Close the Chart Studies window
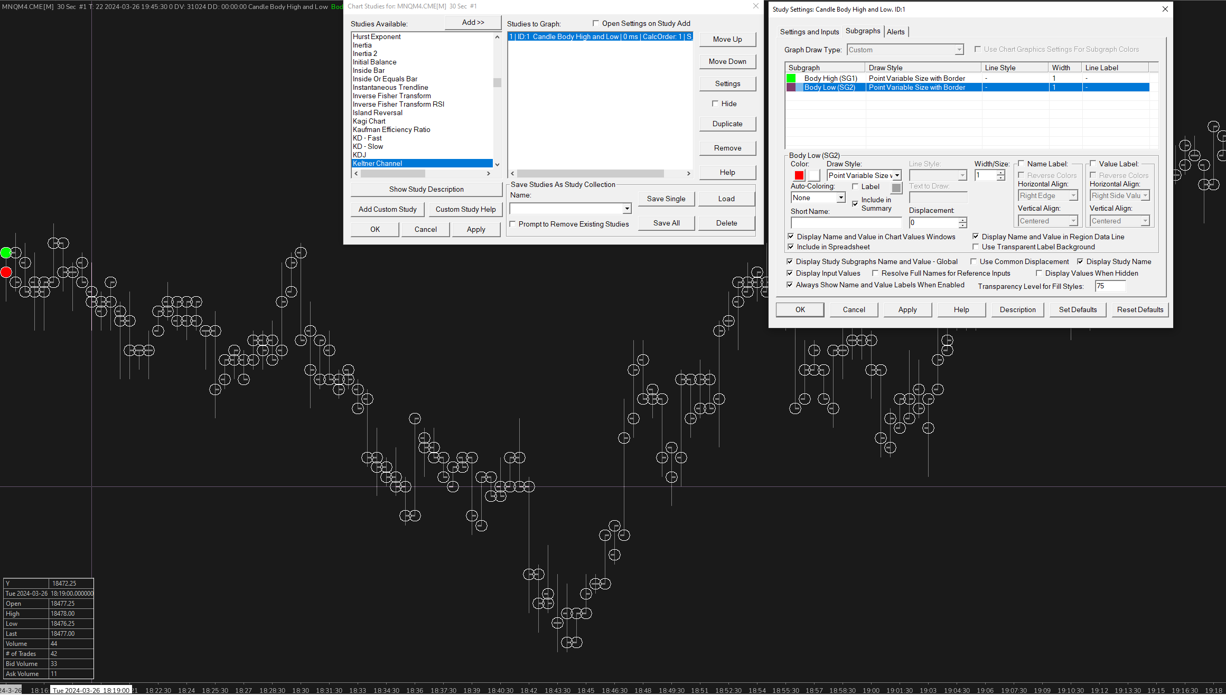The height and width of the screenshot is (695, 1226). pos(755,6)
